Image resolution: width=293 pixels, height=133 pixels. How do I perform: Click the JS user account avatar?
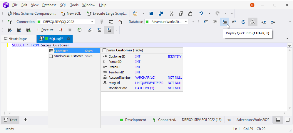(x=252, y=5)
